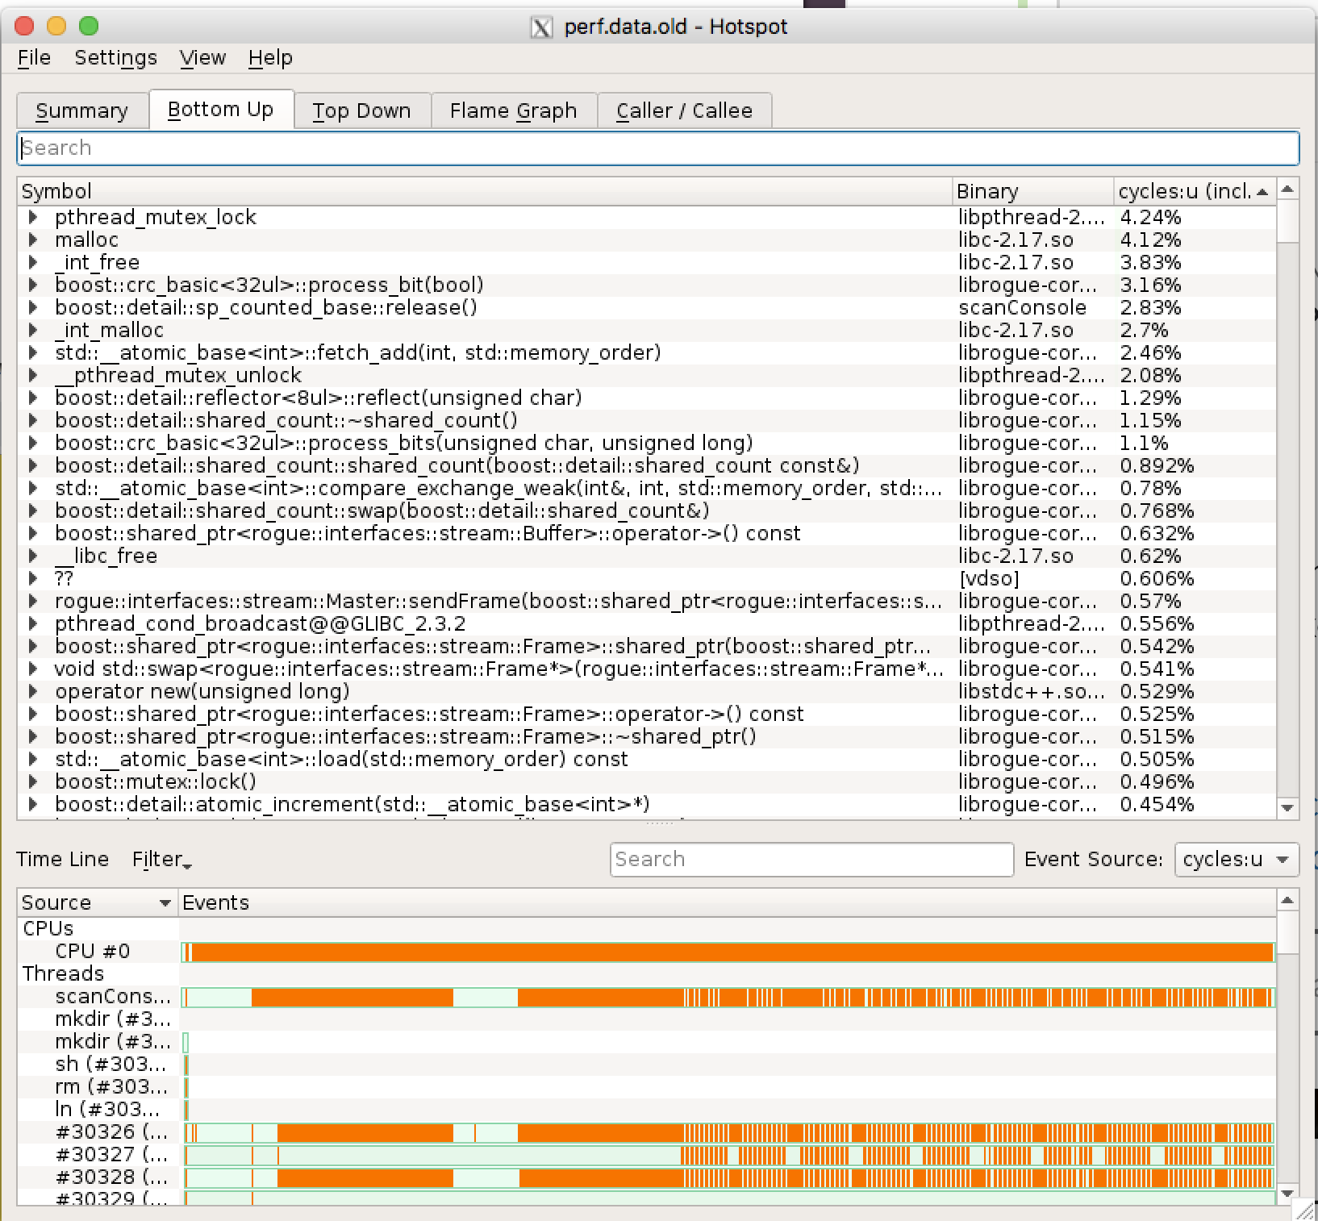Viewport: 1318px width, 1221px height.
Task: Open the Caller / Callee tab
Action: tap(683, 110)
